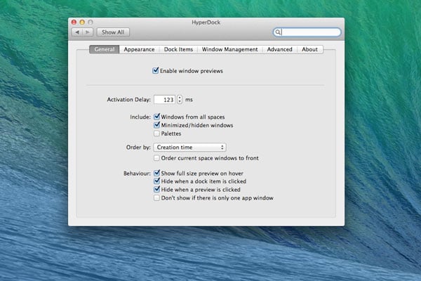
Task: Uncheck Windows from all spaces
Action: click(156, 117)
